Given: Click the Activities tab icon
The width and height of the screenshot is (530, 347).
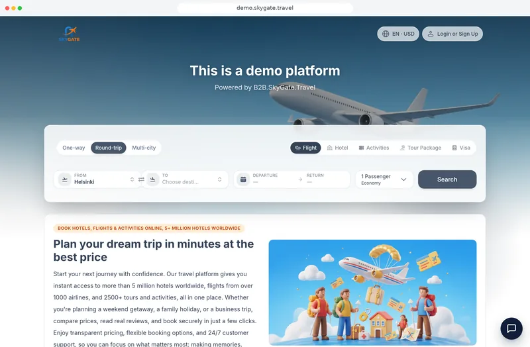Looking at the screenshot, I should click(361, 148).
